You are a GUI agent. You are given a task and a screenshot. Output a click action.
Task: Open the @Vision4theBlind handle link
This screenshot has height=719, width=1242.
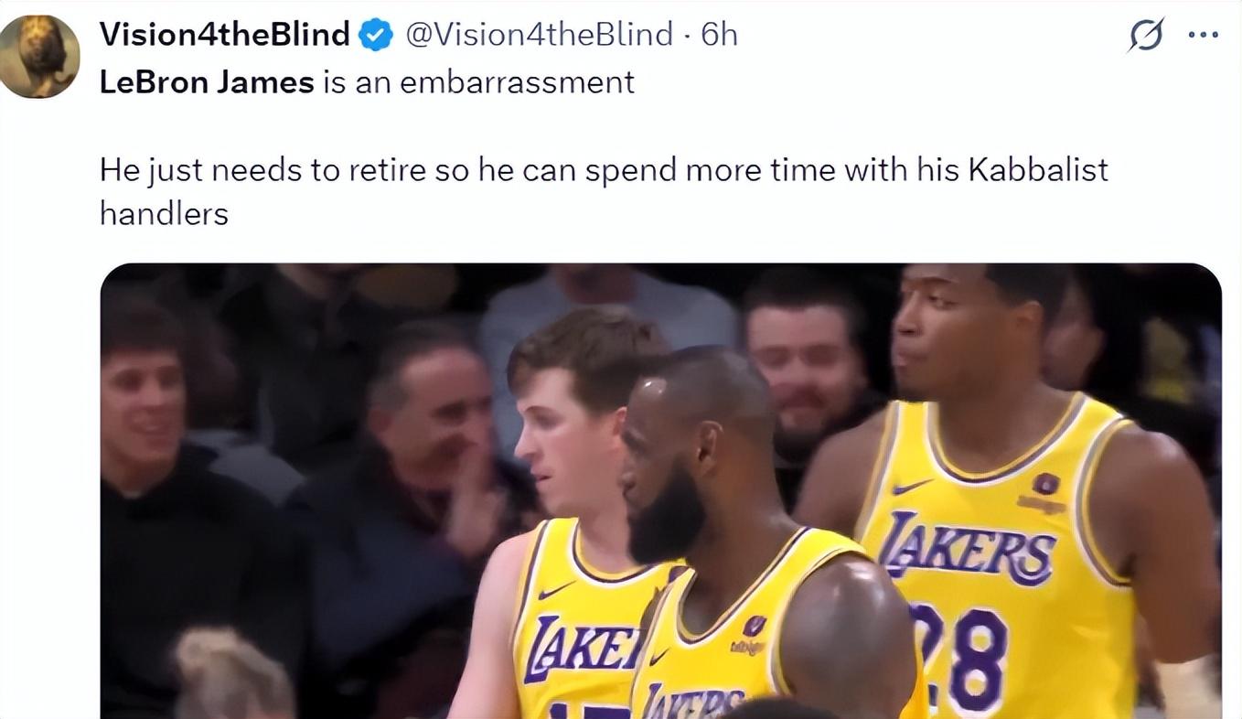pos(539,35)
